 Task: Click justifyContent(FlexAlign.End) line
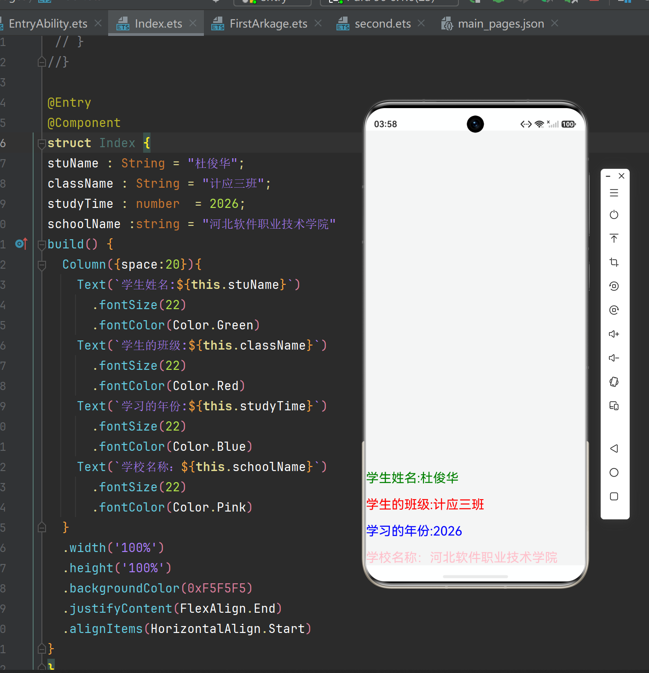[x=172, y=609]
